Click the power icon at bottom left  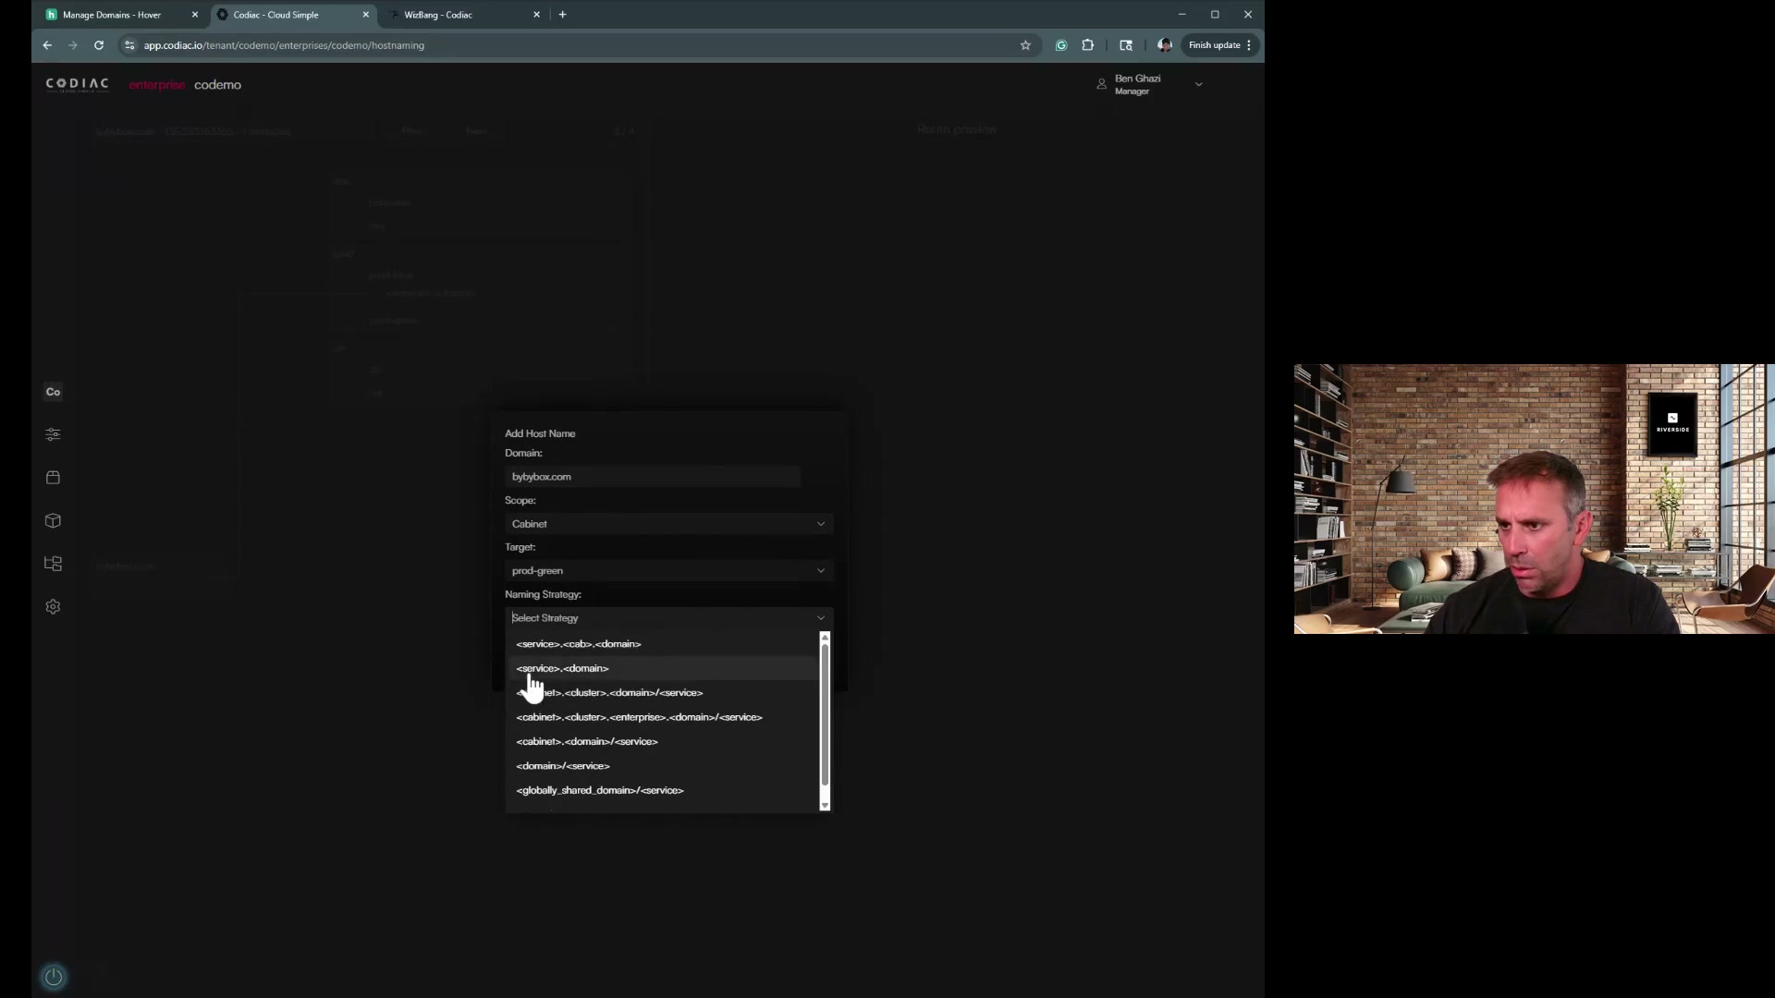pyautogui.click(x=54, y=977)
